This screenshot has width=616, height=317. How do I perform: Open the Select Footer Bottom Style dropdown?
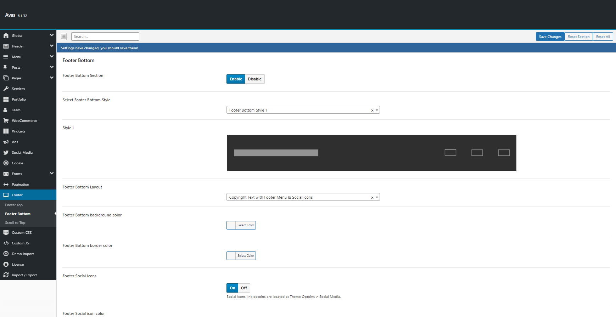pyautogui.click(x=303, y=110)
